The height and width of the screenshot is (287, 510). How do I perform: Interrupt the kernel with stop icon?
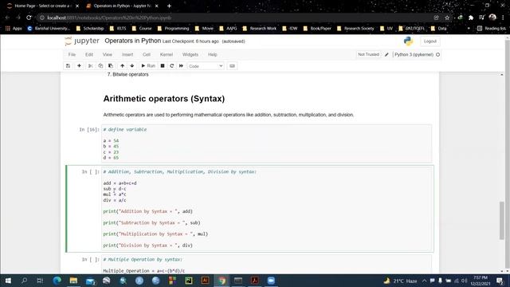[x=163, y=65]
